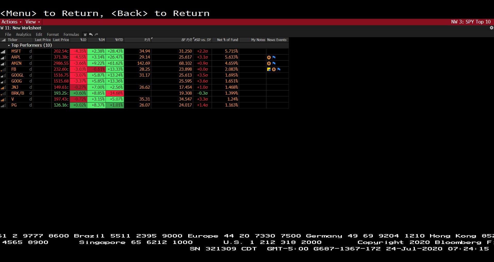Click the signal bars icon for BRK/B
This screenshot has height=262, width=494.
point(3,93)
